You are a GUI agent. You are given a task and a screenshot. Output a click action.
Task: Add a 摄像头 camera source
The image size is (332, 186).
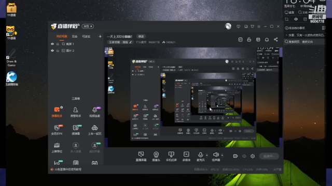156,157
